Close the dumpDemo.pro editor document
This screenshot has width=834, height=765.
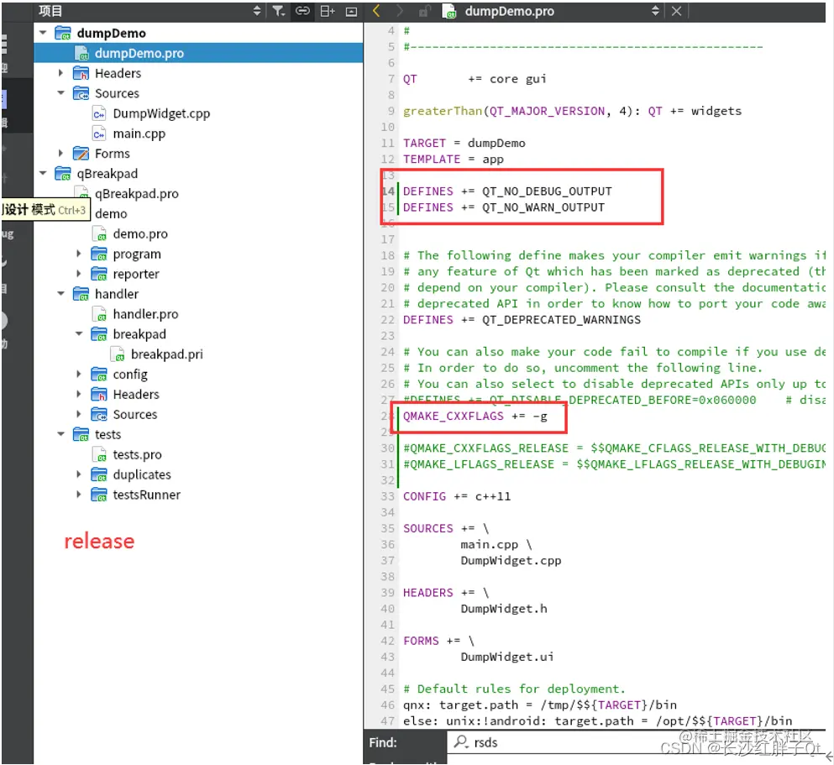676,11
